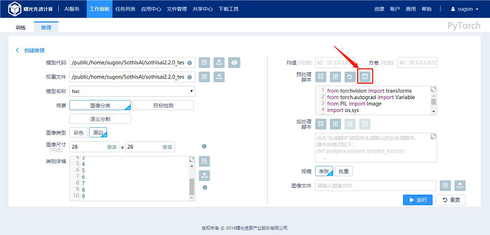Open the 共享中心 menu item

[203, 9]
